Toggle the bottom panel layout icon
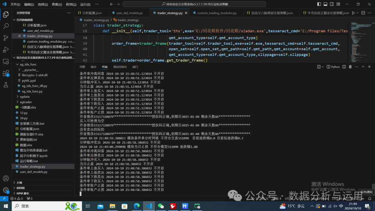This screenshot has width=375, height=211. pyautogui.click(x=325, y=4)
